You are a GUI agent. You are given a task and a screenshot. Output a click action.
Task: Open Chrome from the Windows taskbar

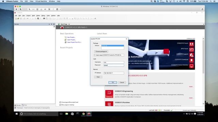[x=83, y=114]
